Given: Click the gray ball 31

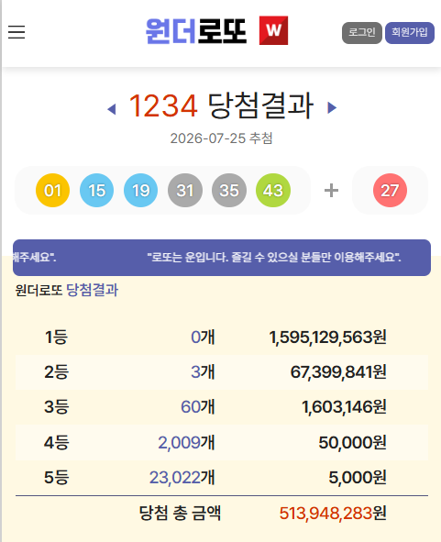Looking at the screenshot, I should click(185, 190).
